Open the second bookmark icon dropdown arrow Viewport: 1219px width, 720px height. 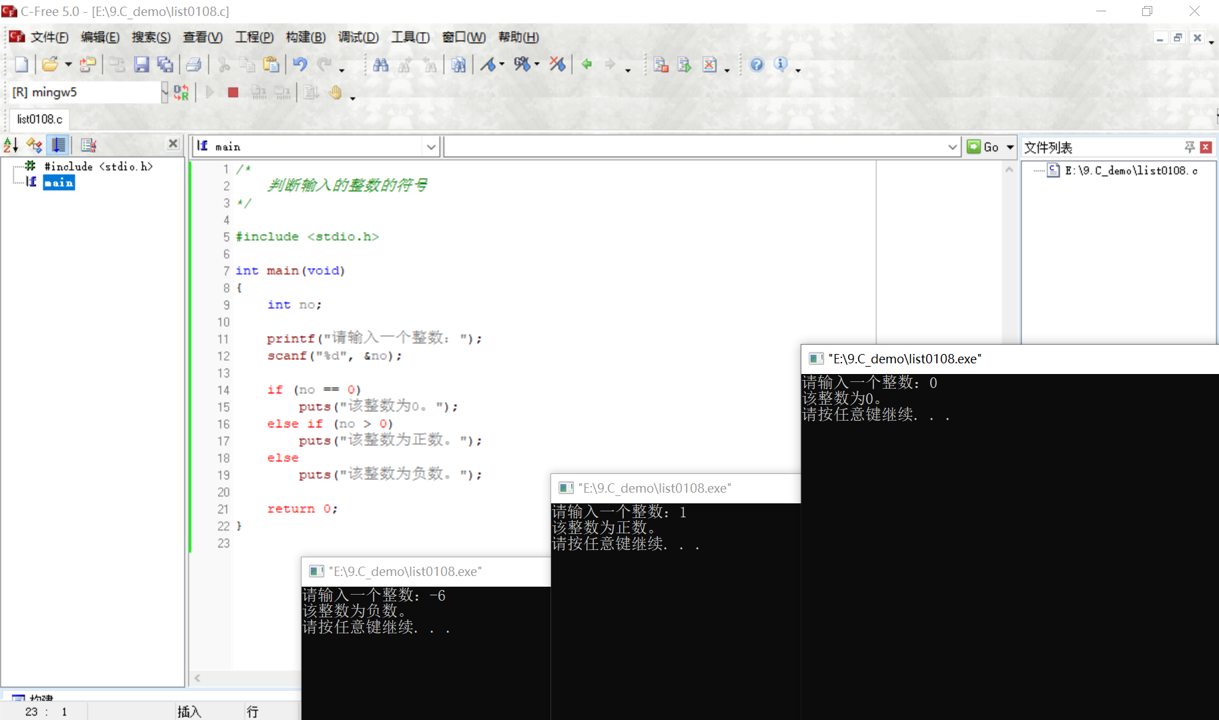point(537,64)
